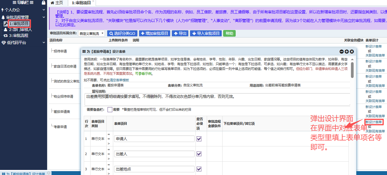
Task: Toggle the required checkbox for 出差地点
Action: point(199,169)
